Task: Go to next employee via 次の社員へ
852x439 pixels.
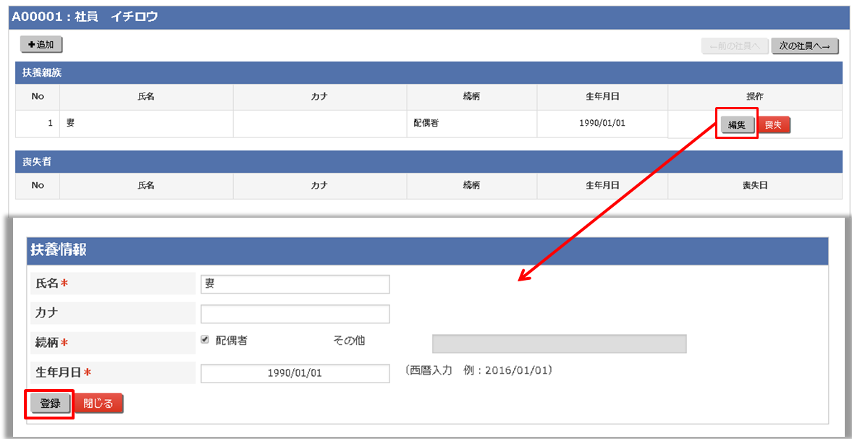Action: (804, 46)
